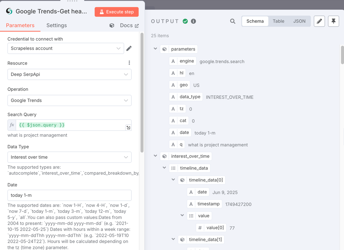344x250 pixels.
Task: Click the '25 items' count text
Action: point(160,36)
